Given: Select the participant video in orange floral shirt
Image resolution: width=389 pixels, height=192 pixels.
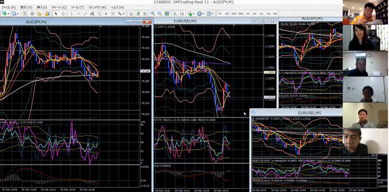Looking at the screenshot, I should (366, 12).
